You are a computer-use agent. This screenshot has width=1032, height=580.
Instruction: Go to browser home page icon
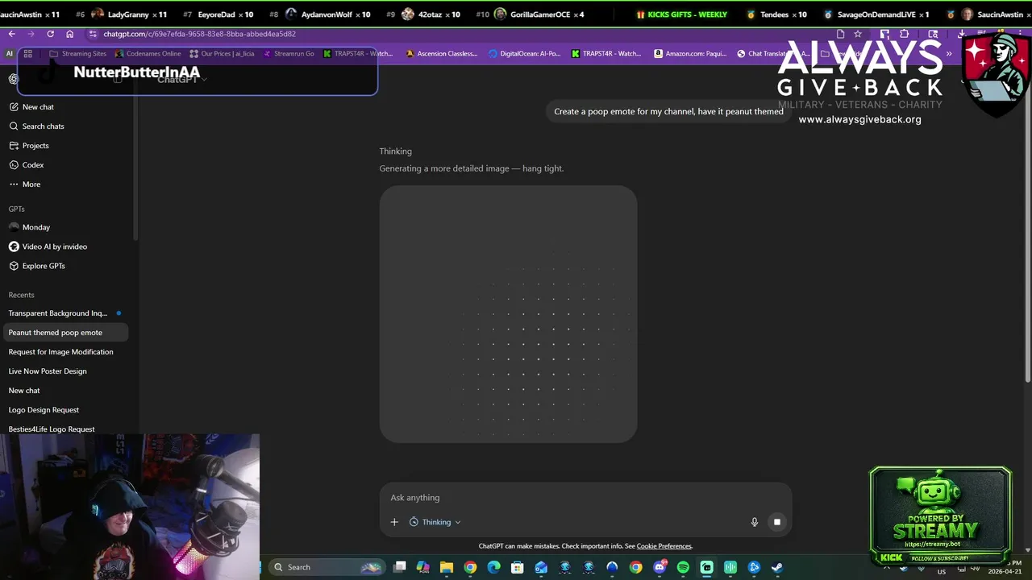click(69, 34)
